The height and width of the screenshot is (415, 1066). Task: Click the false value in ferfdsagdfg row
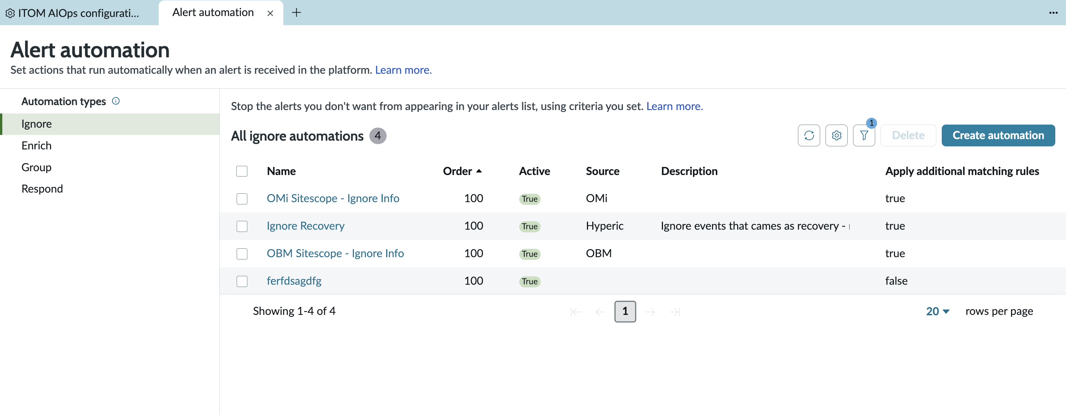[x=896, y=281]
